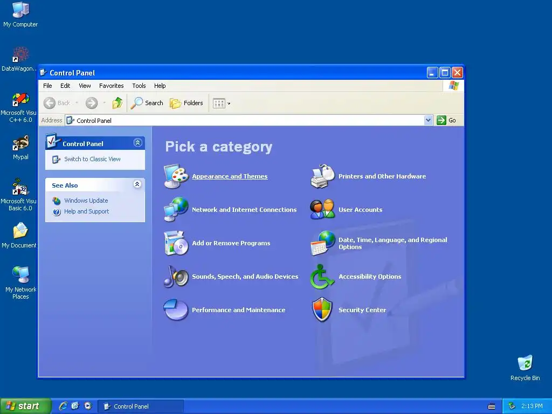Open the File menu
The height and width of the screenshot is (414, 552).
(x=47, y=86)
